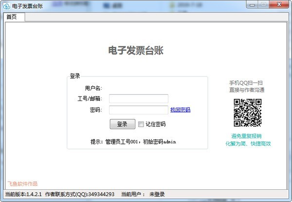This screenshot has height=202, width=292.
Task: Toggle the 记住密码 checkbox
Action: pyautogui.click(x=141, y=124)
